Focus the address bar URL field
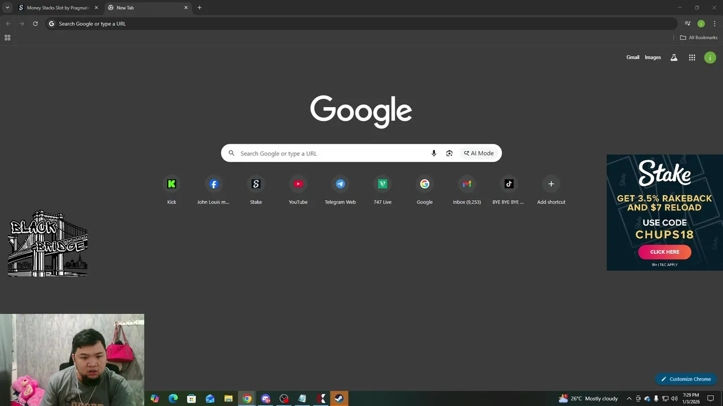The width and height of the screenshot is (723, 406). click(x=361, y=24)
